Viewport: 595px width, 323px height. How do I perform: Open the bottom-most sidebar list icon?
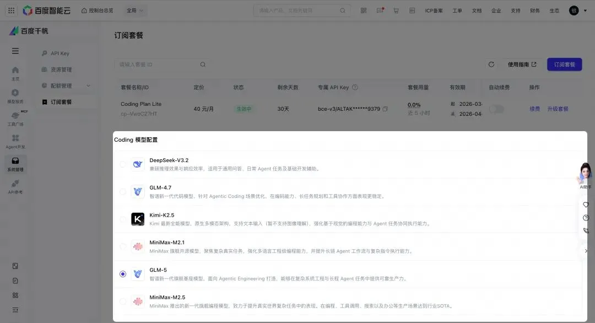click(x=15, y=310)
